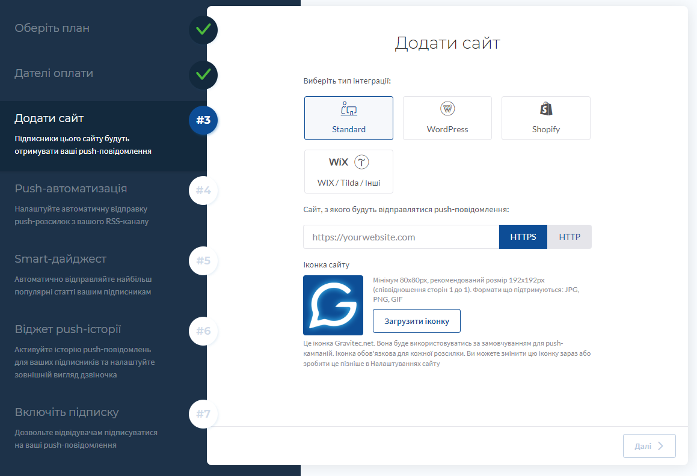Pick the Shopify integration option
The width and height of the screenshot is (697, 476).
[546, 118]
